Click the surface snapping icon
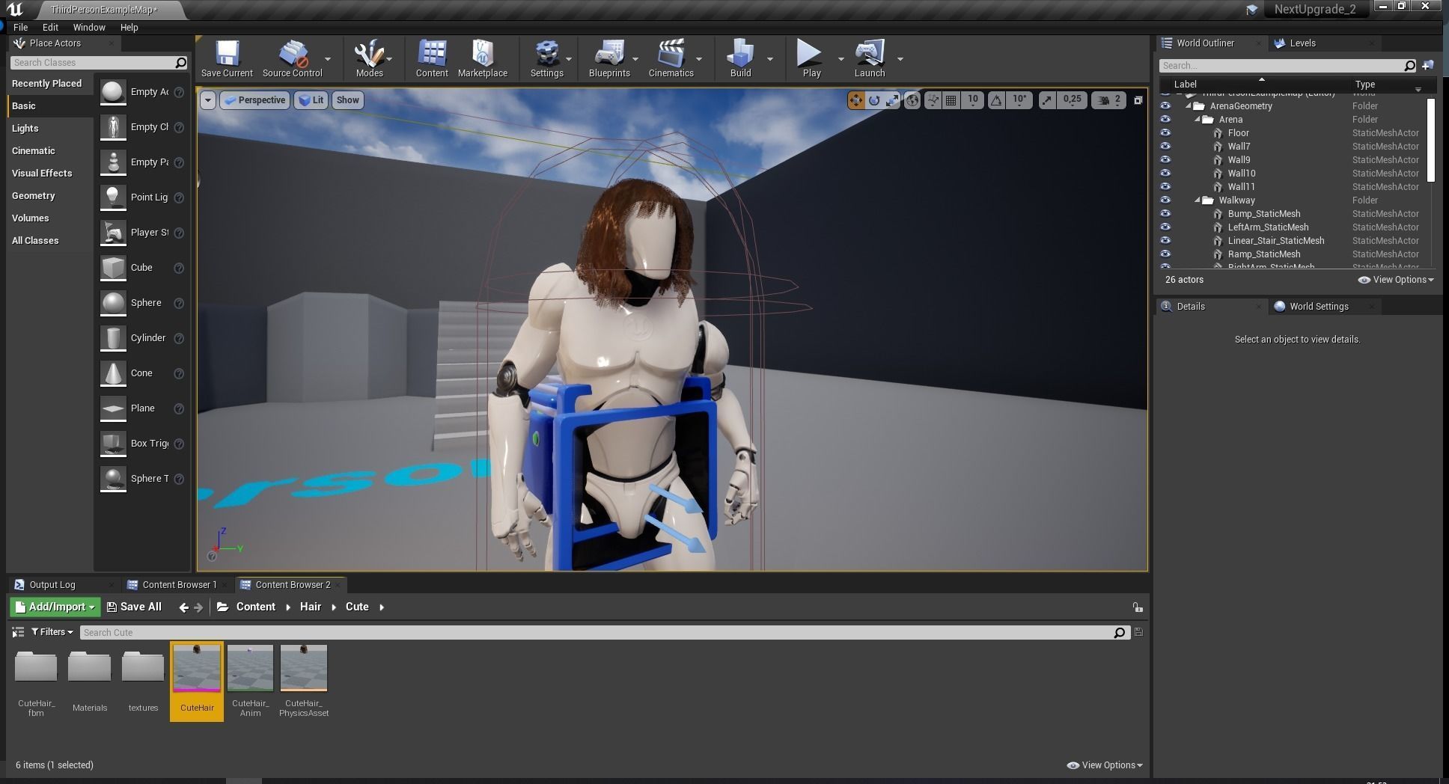Image resolution: width=1449 pixels, height=784 pixels. [933, 100]
